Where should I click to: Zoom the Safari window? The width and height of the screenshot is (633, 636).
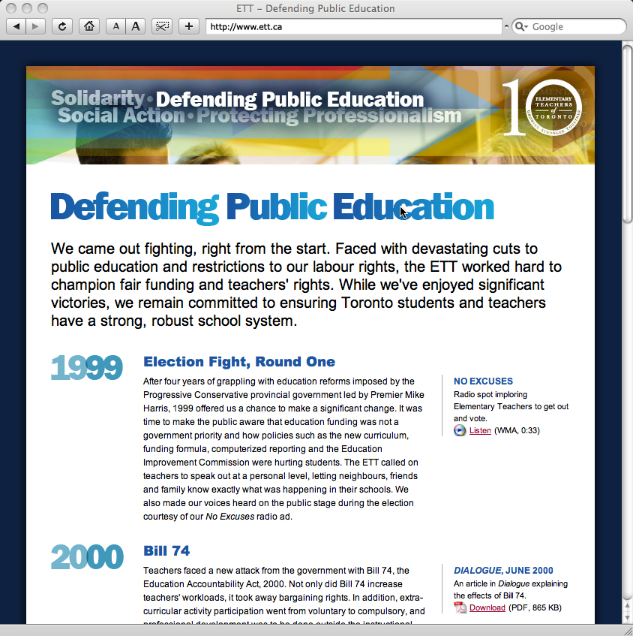point(43,8)
